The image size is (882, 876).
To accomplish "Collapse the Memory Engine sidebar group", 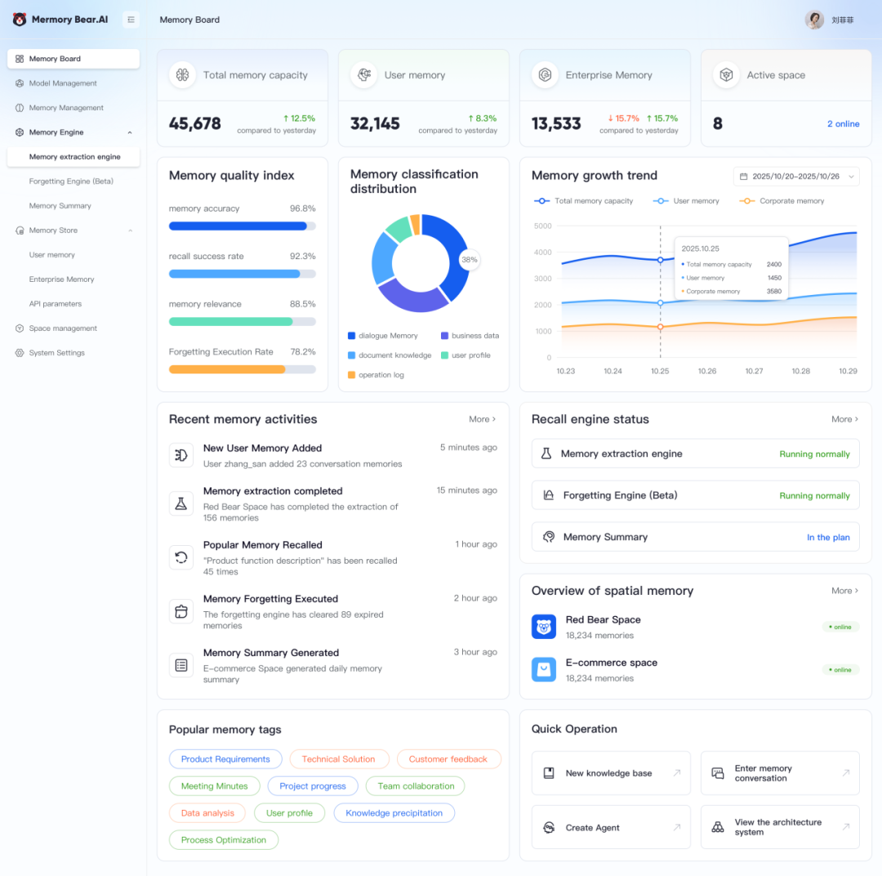I will click(x=130, y=132).
